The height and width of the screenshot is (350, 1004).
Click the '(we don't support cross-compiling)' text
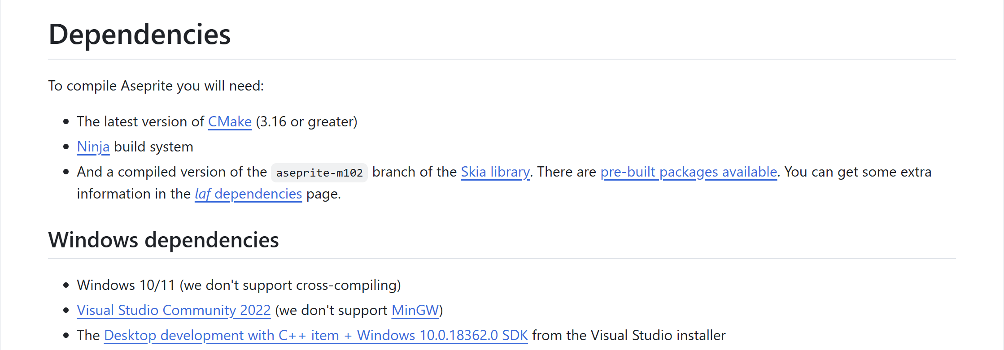click(x=290, y=285)
